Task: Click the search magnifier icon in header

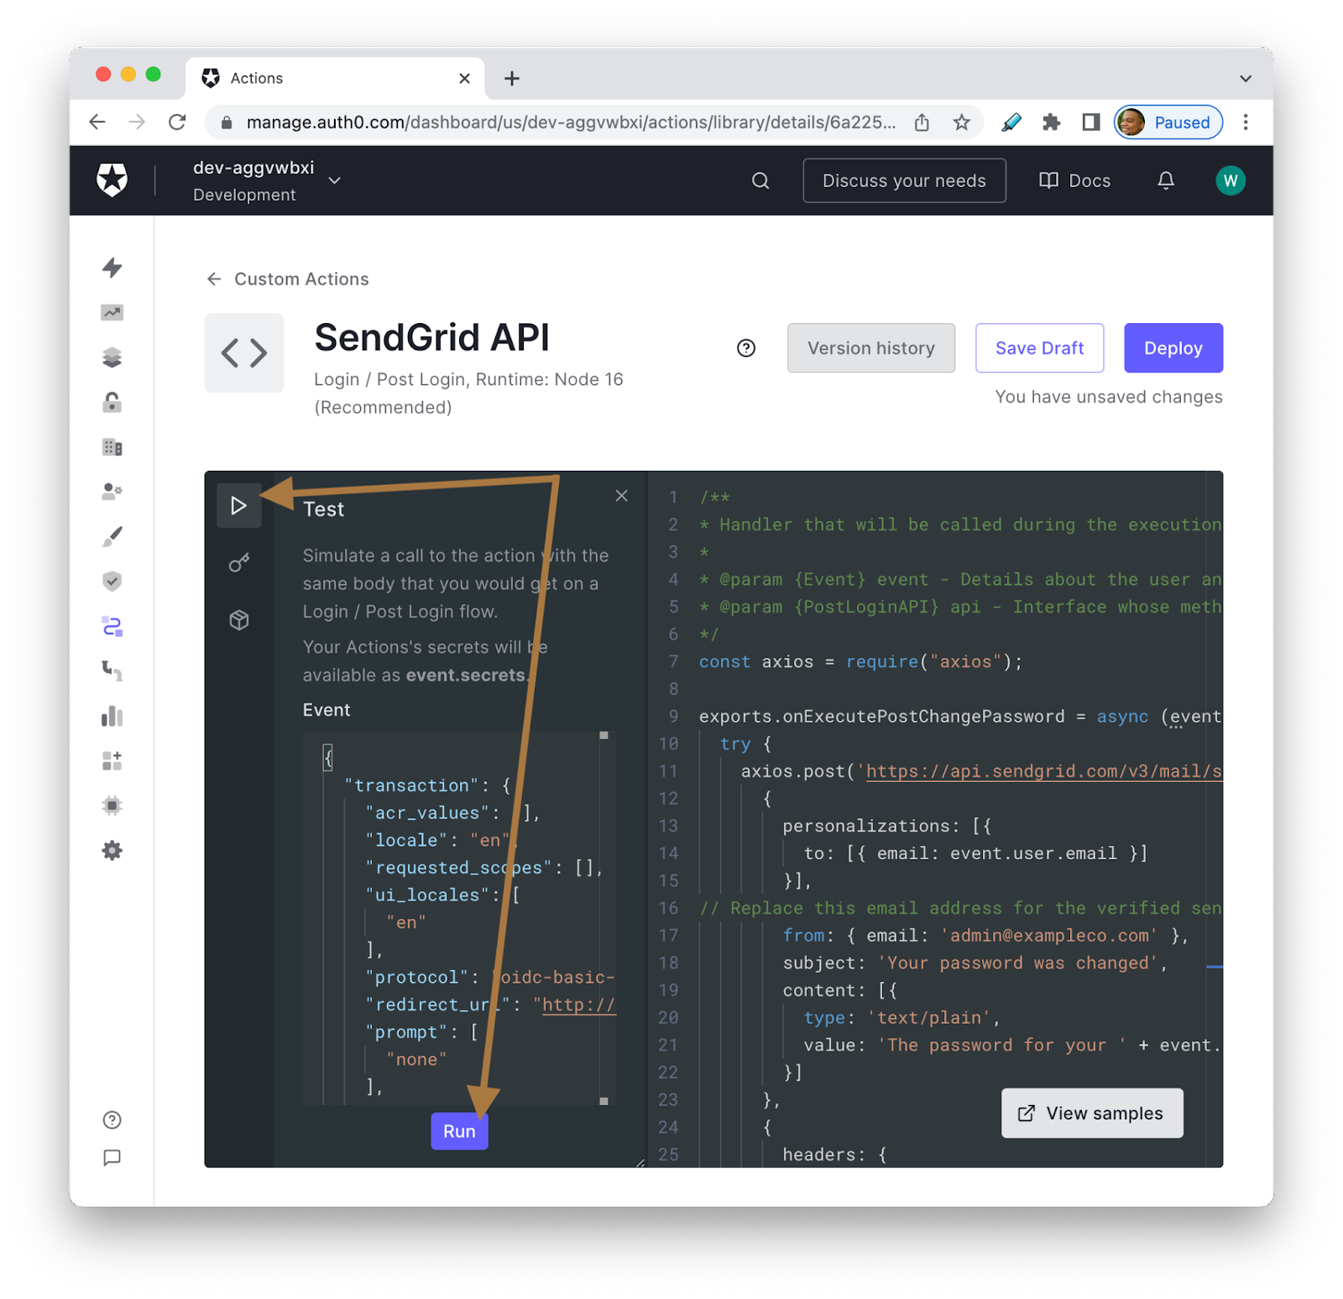Action: point(760,180)
